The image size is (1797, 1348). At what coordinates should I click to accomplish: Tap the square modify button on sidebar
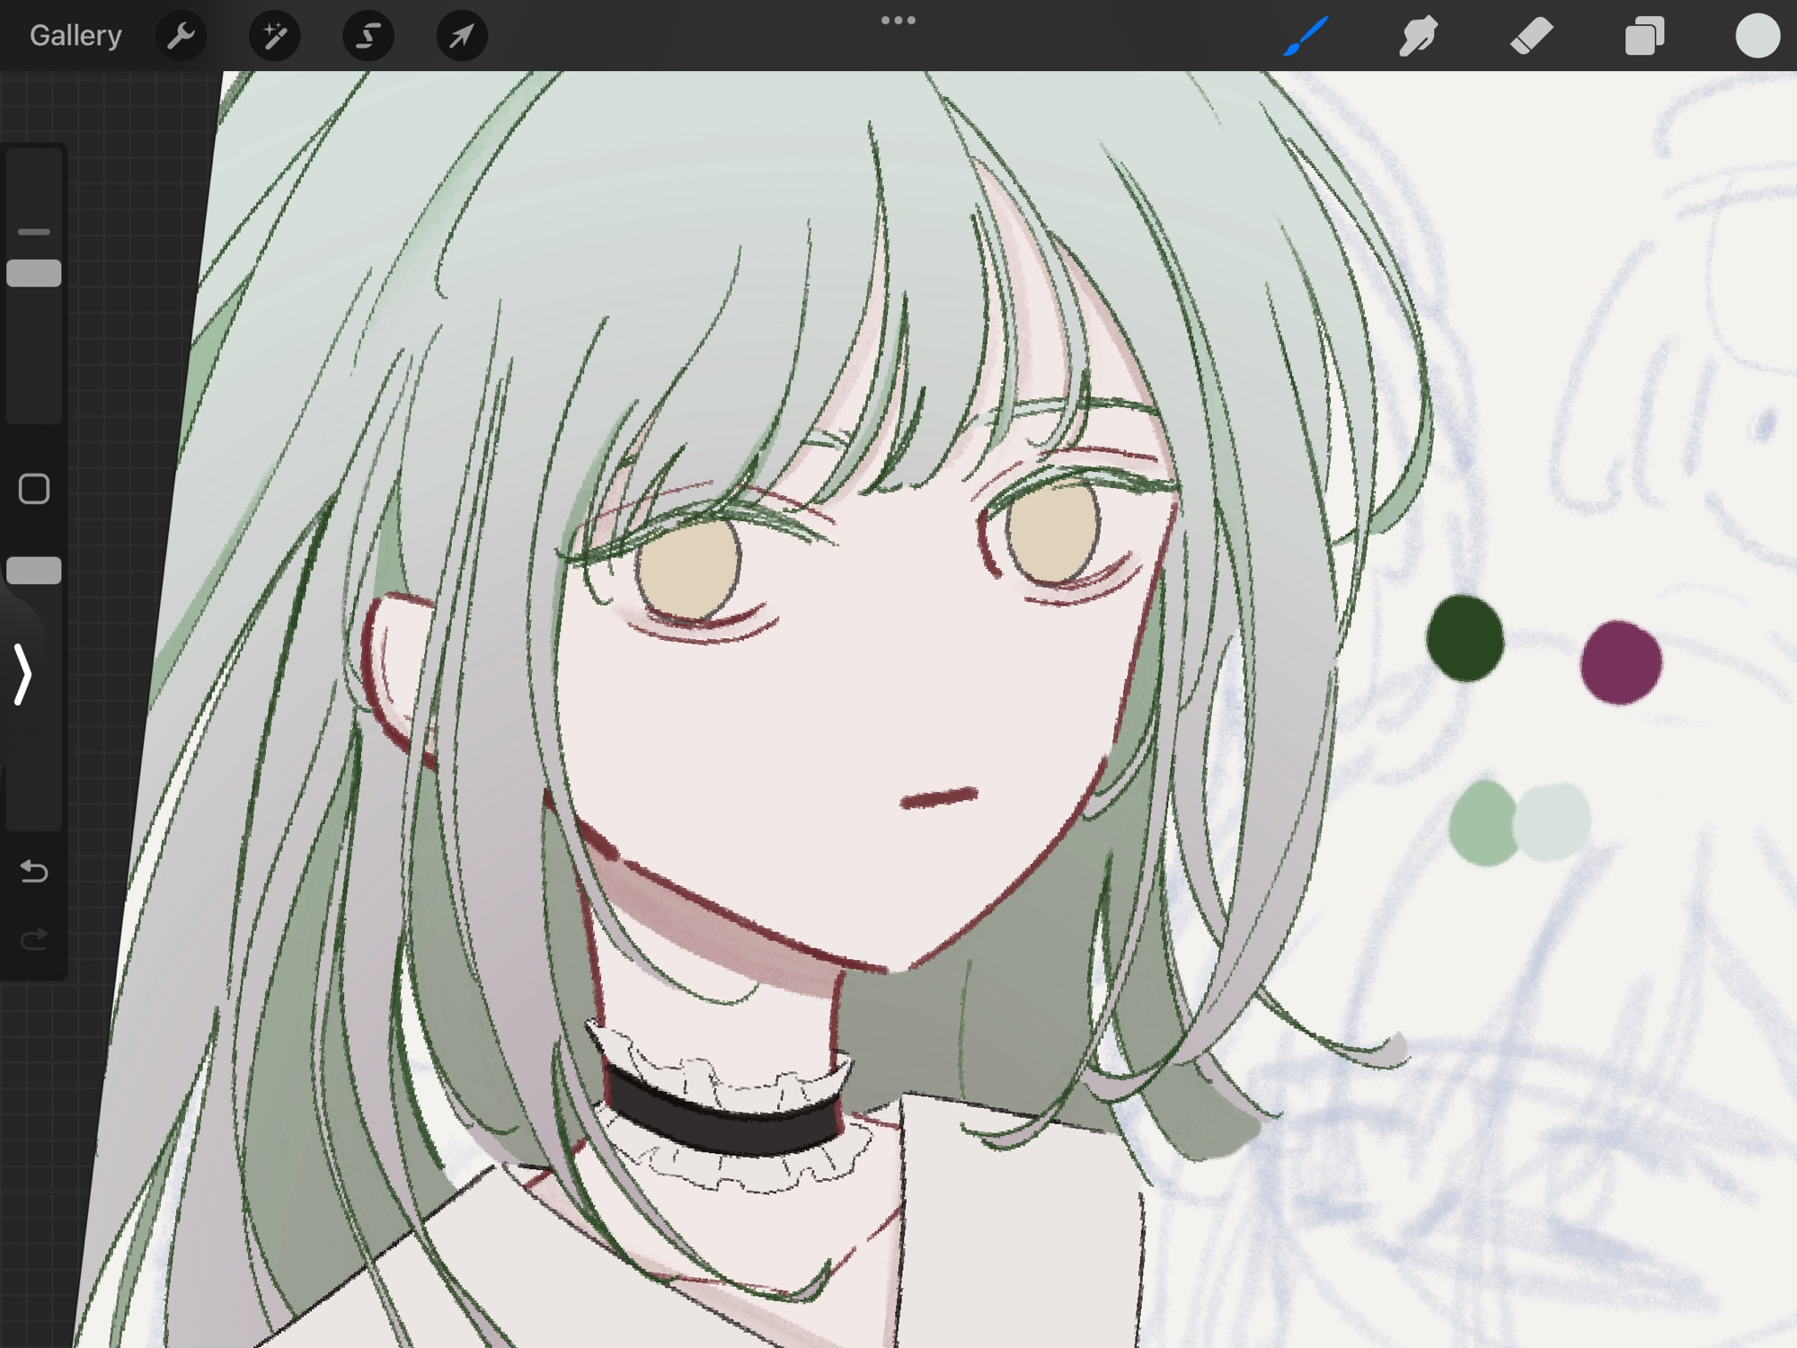(34, 490)
